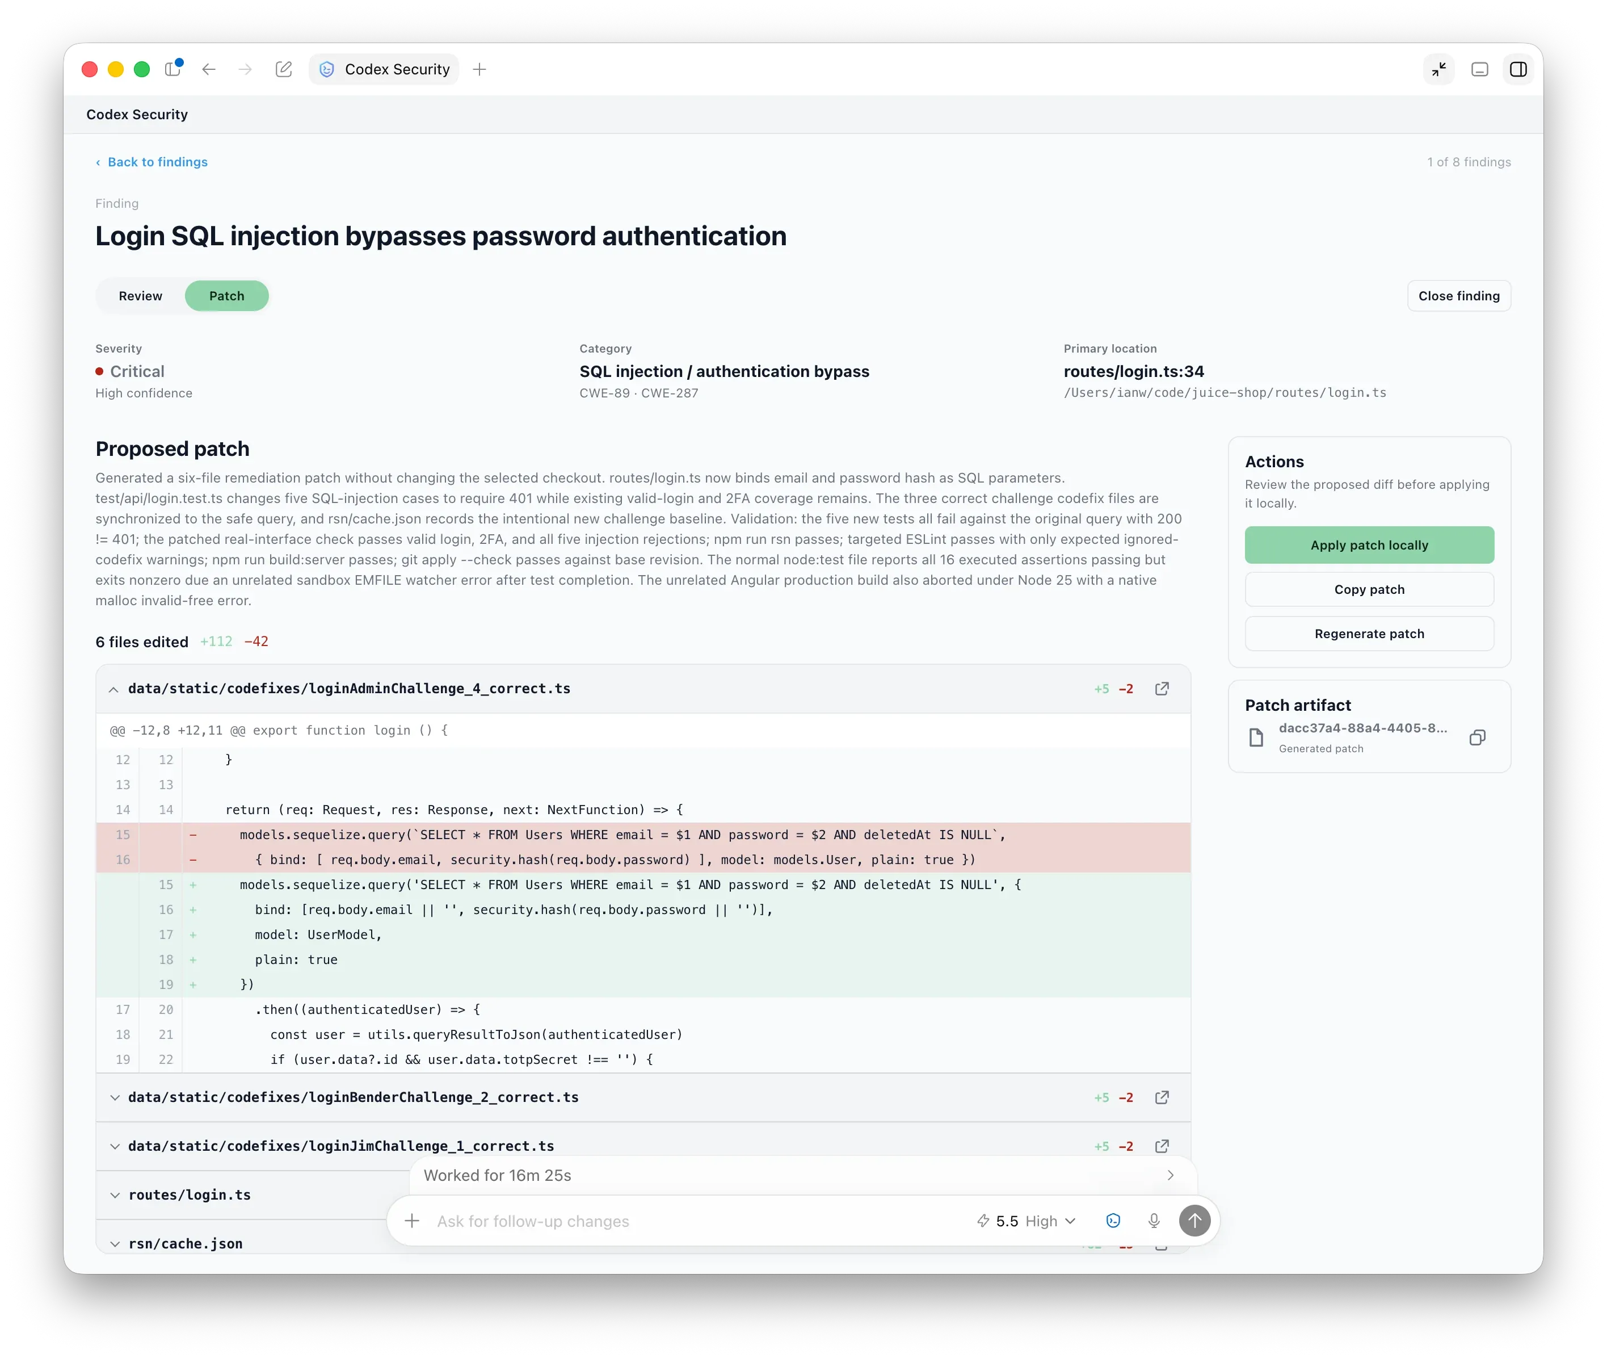Image resolution: width=1607 pixels, height=1358 pixels.
Task: Start a new thread with compose icon
Action: click(283, 69)
